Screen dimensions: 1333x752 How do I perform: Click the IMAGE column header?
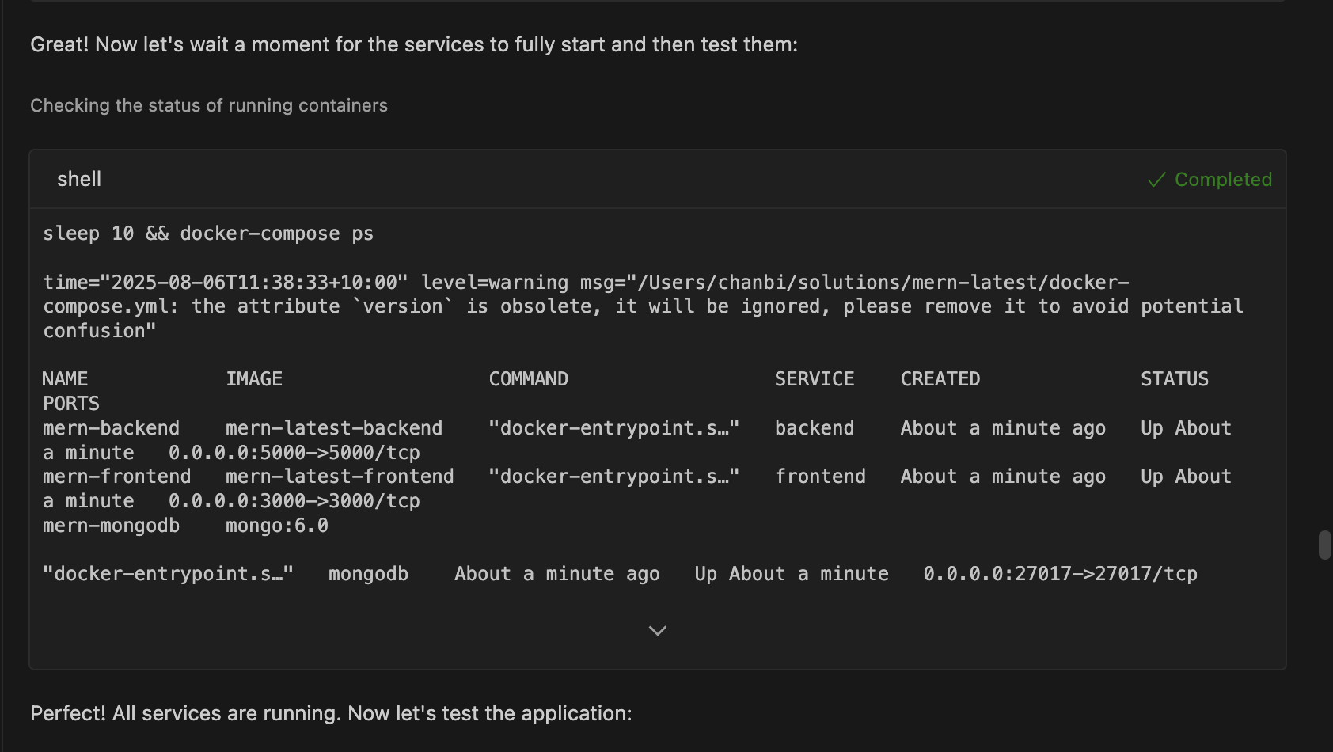click(254, 379)
